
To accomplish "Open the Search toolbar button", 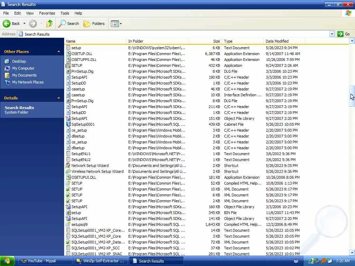I will pos(69,24).
